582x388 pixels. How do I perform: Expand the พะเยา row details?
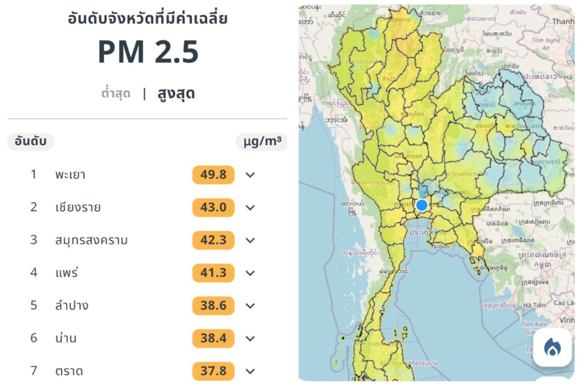[x=250, y=175]
